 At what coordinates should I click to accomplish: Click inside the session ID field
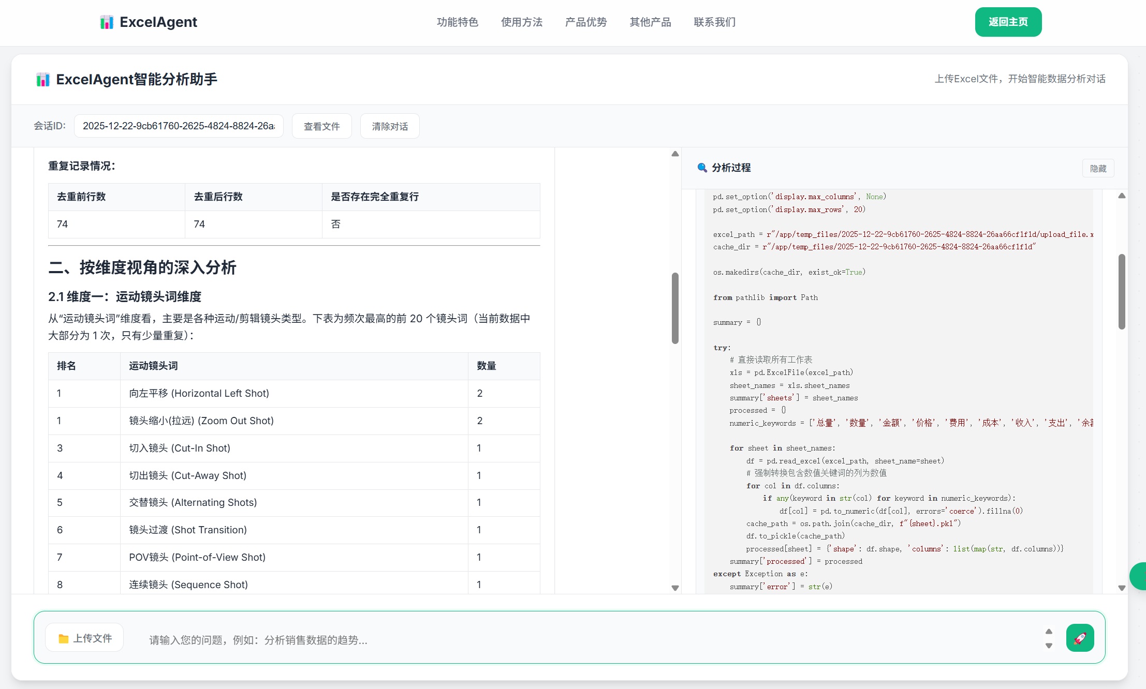tap(179, 126)
